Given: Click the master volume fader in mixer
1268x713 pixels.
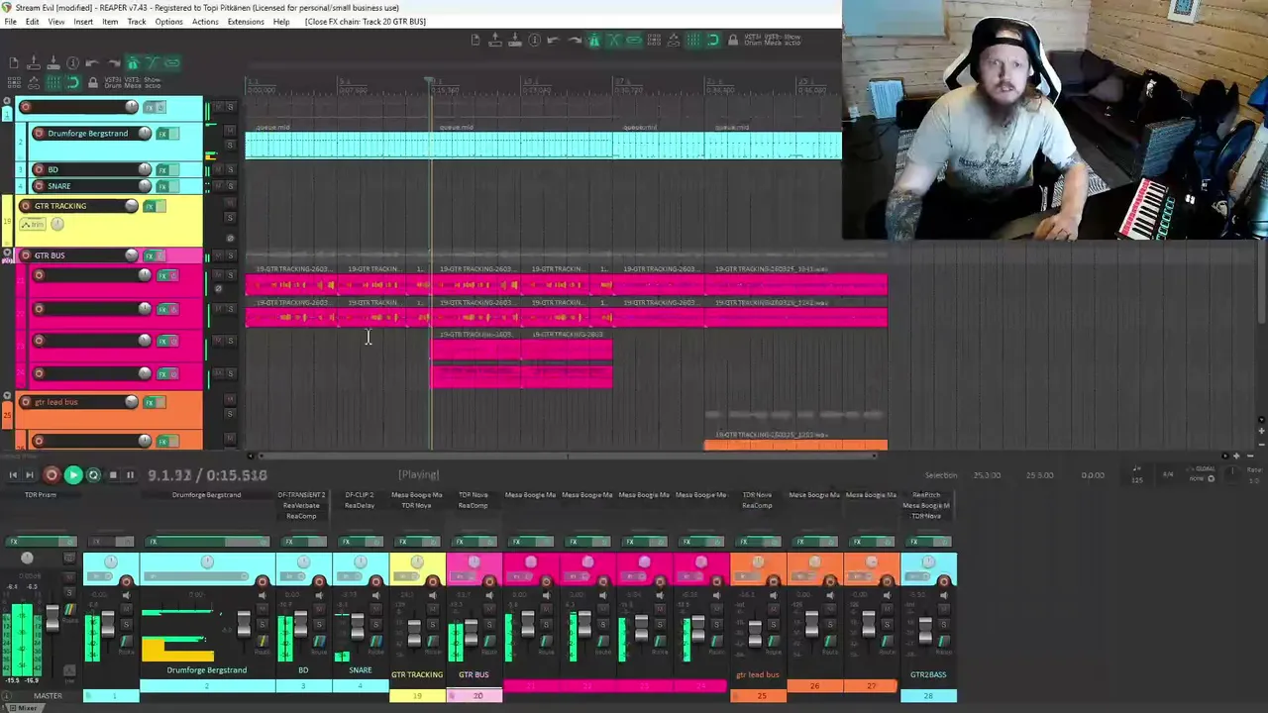Looking at the screenshot, I should point(53,617).
